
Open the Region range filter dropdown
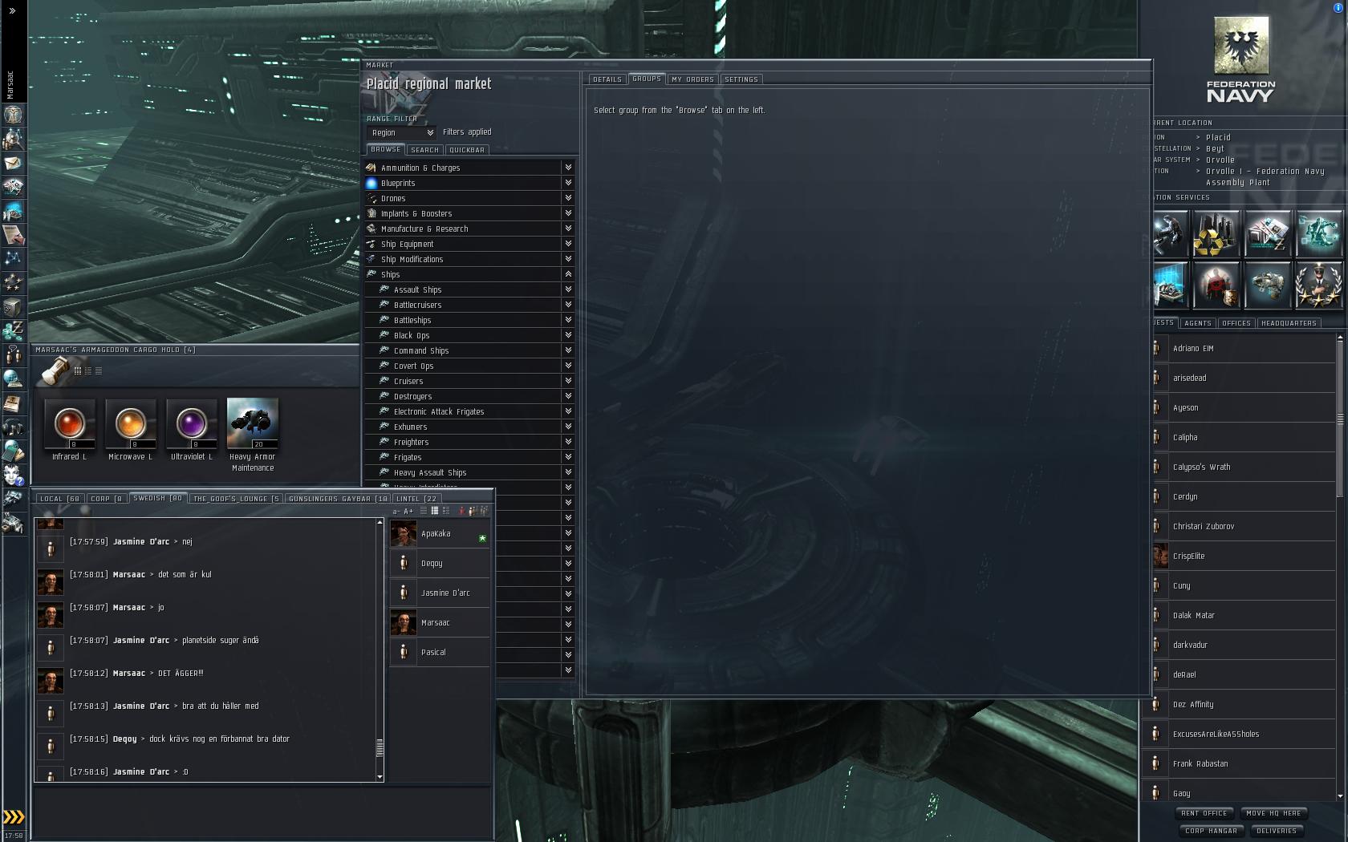(x=401, y=133)
